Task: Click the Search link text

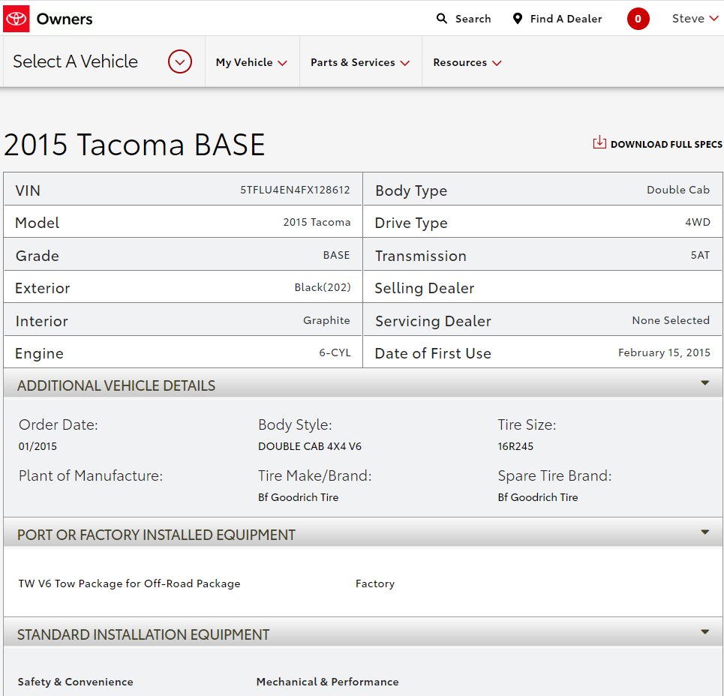Action: tap(473, 19)
